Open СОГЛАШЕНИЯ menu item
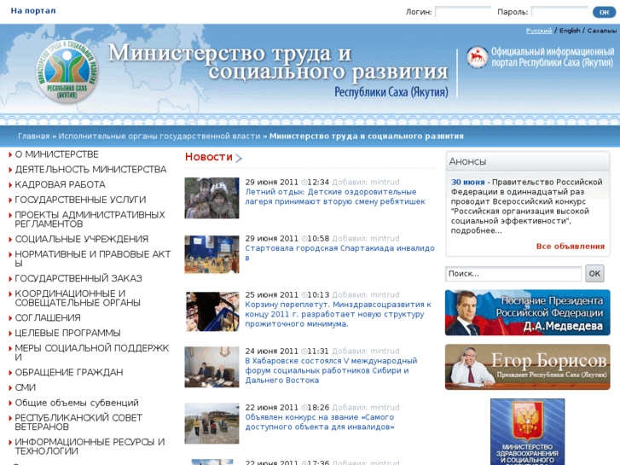The width and height of the screenshot is (620, 465). click(48, 317)
